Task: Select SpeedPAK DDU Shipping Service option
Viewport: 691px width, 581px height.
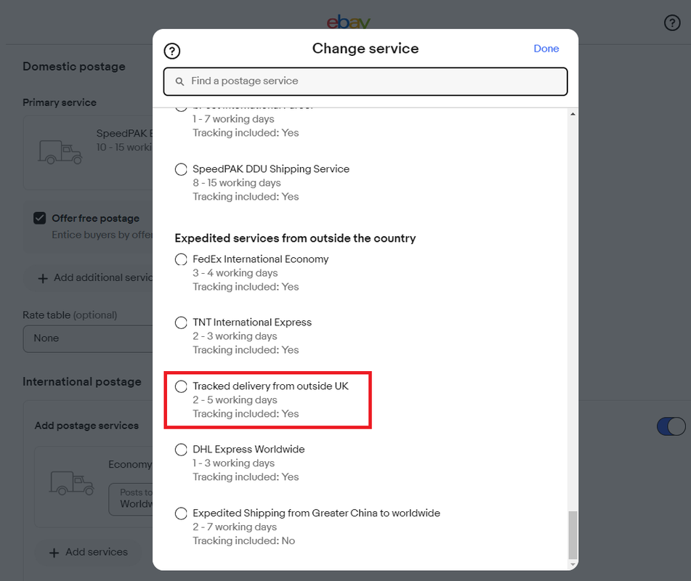Action: click(181, 169)
